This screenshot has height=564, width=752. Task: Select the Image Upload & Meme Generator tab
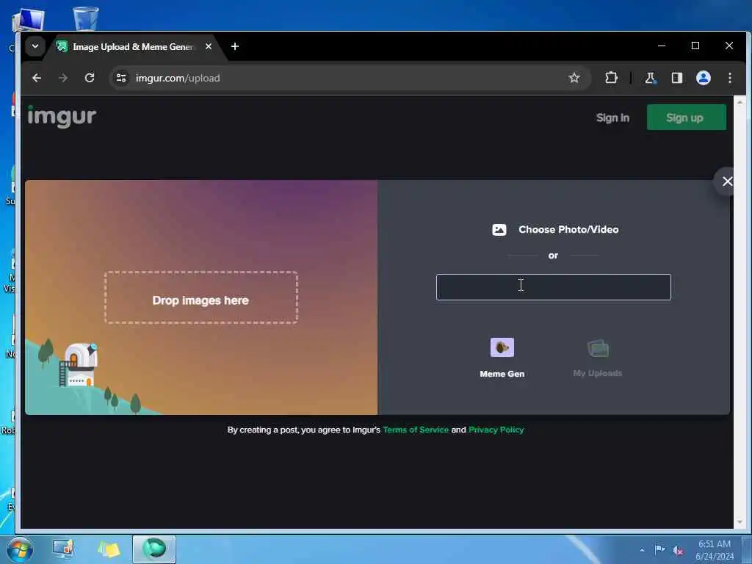(x=133, y=46)
